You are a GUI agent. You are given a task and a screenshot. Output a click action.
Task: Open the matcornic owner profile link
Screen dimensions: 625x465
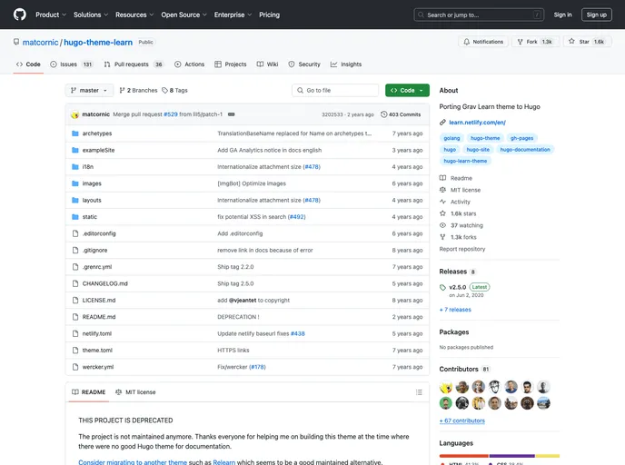[40, 43]
